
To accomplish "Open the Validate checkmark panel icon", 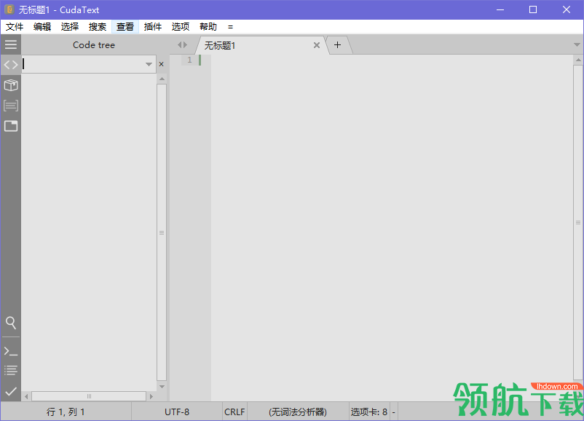I will [11, 391].
